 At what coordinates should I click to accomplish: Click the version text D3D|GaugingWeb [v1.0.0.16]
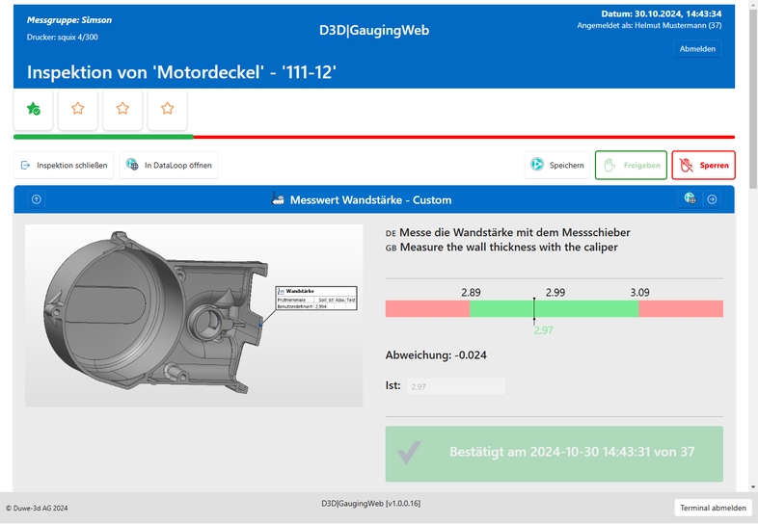point(370,503)
